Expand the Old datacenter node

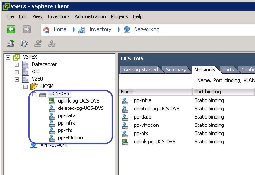coord(17,72)
